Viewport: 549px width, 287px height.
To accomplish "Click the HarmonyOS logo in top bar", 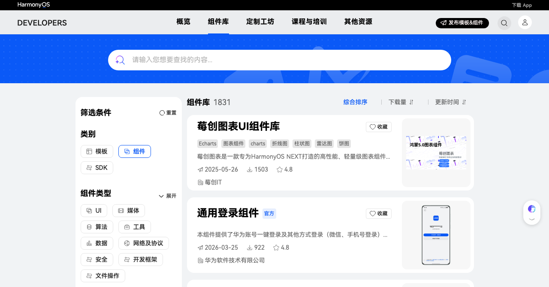I will point(33,5).
